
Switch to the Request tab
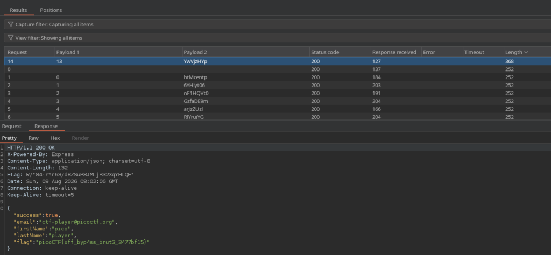click(x=12, y=126)
